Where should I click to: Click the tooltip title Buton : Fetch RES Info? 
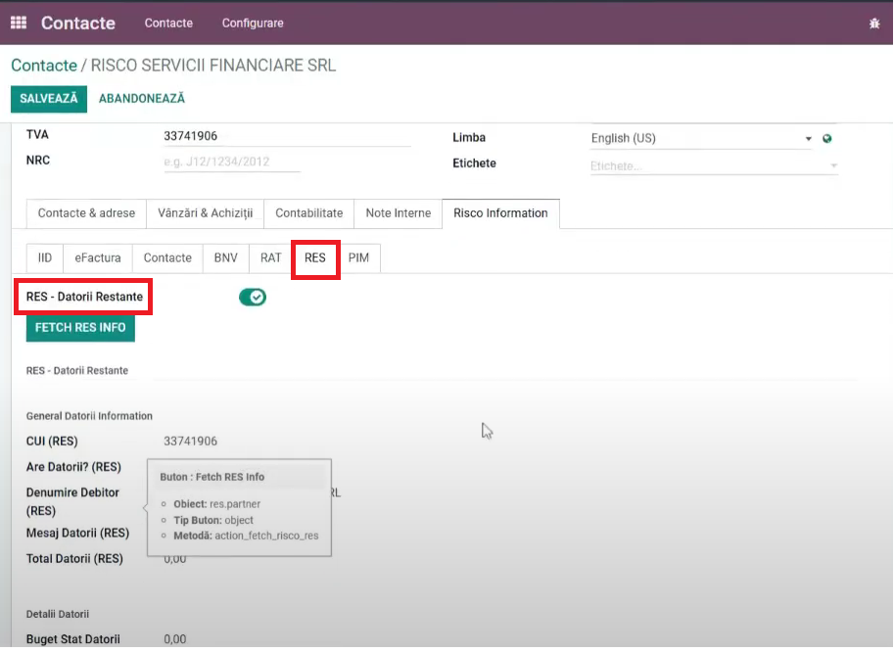point(212,477)
